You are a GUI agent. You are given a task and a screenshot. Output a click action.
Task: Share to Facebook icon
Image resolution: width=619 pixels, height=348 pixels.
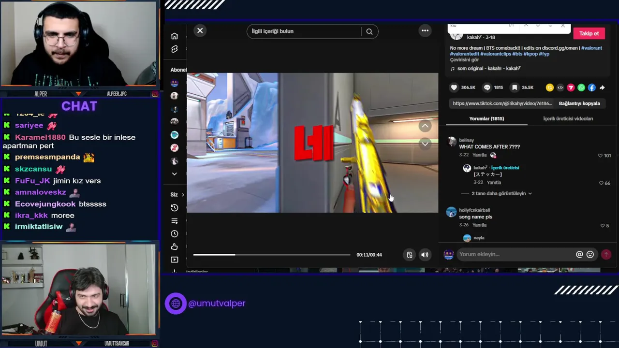591,87
